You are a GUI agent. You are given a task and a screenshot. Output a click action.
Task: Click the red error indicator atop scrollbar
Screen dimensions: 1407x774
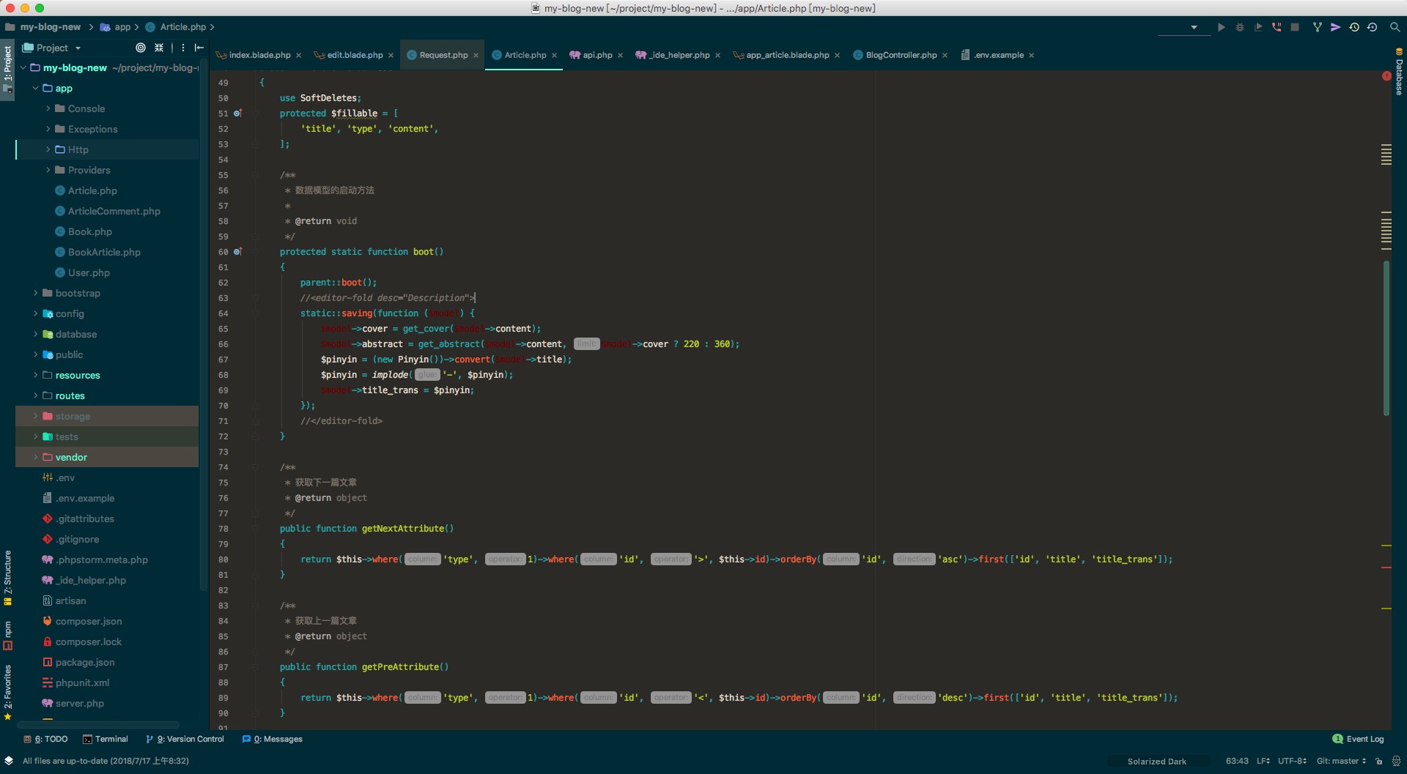1386,76
